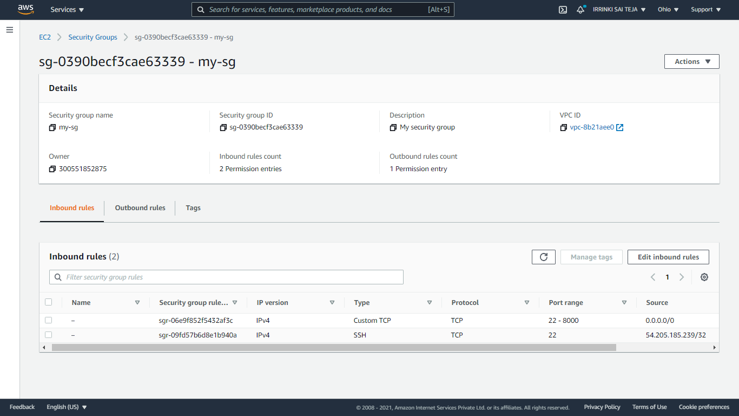Click source 54.205.185.239/32
The height and width of the screenshot is (416, 739).
point(676,335)
